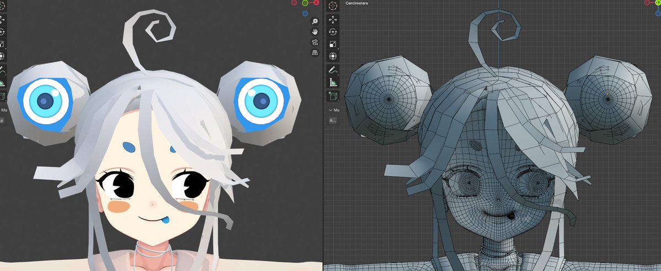Select the Scale tool in left viewport
The image size is (661, 271).
click(2, 43)
